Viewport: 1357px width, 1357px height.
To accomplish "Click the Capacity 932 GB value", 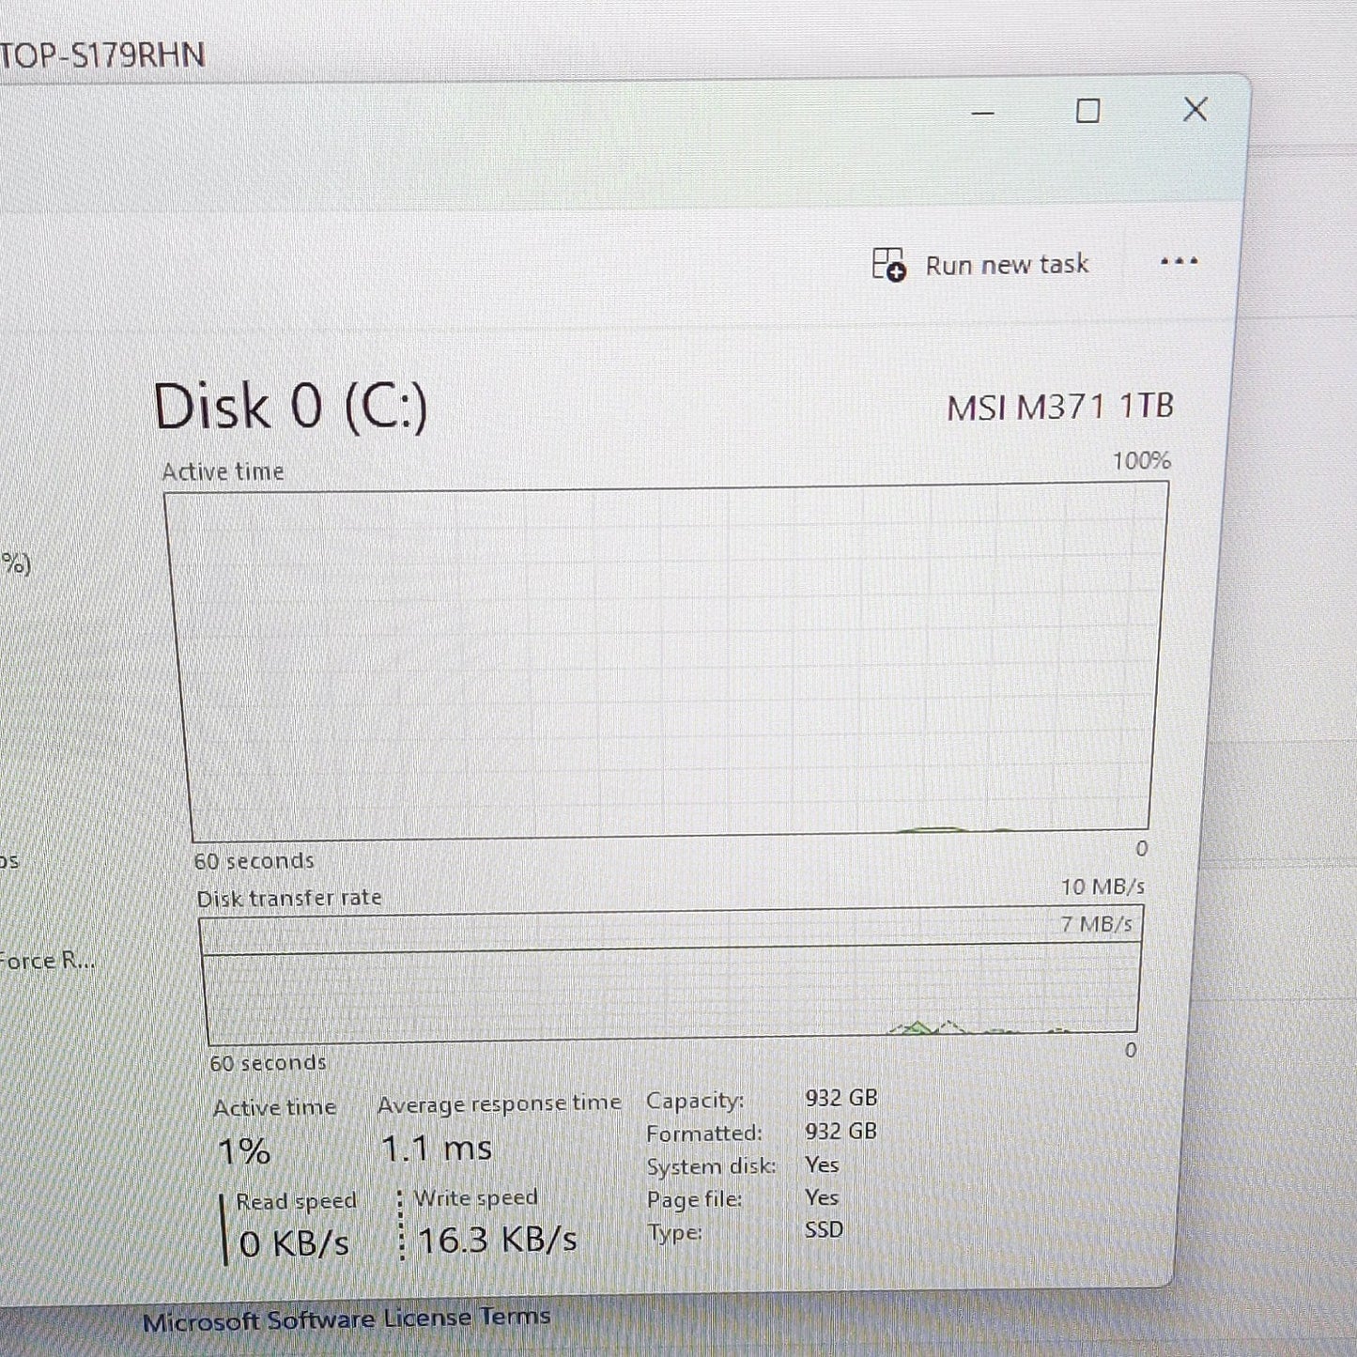I will (840, 1098).
